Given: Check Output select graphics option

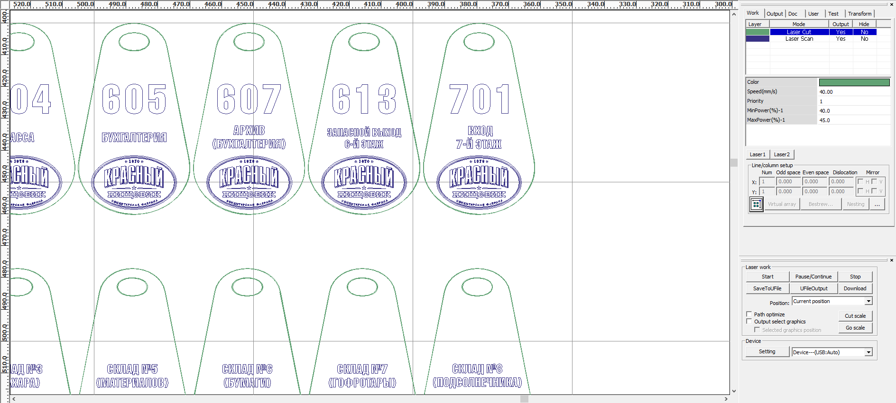Looking at the screenshot, I should point(749,322).
